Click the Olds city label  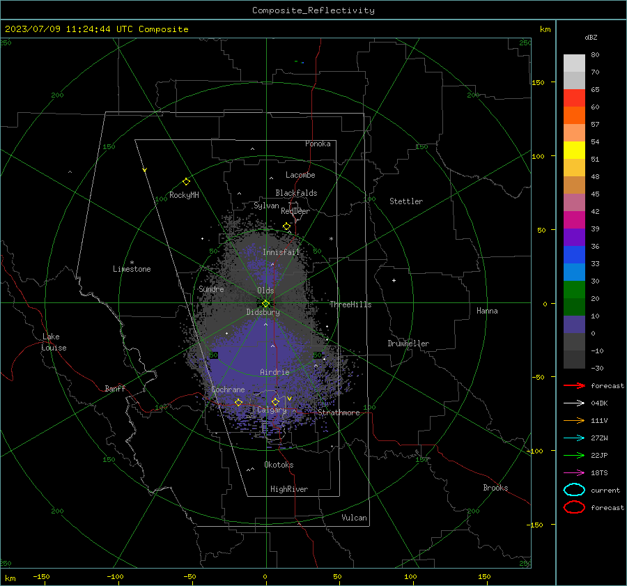coord(265,291)
